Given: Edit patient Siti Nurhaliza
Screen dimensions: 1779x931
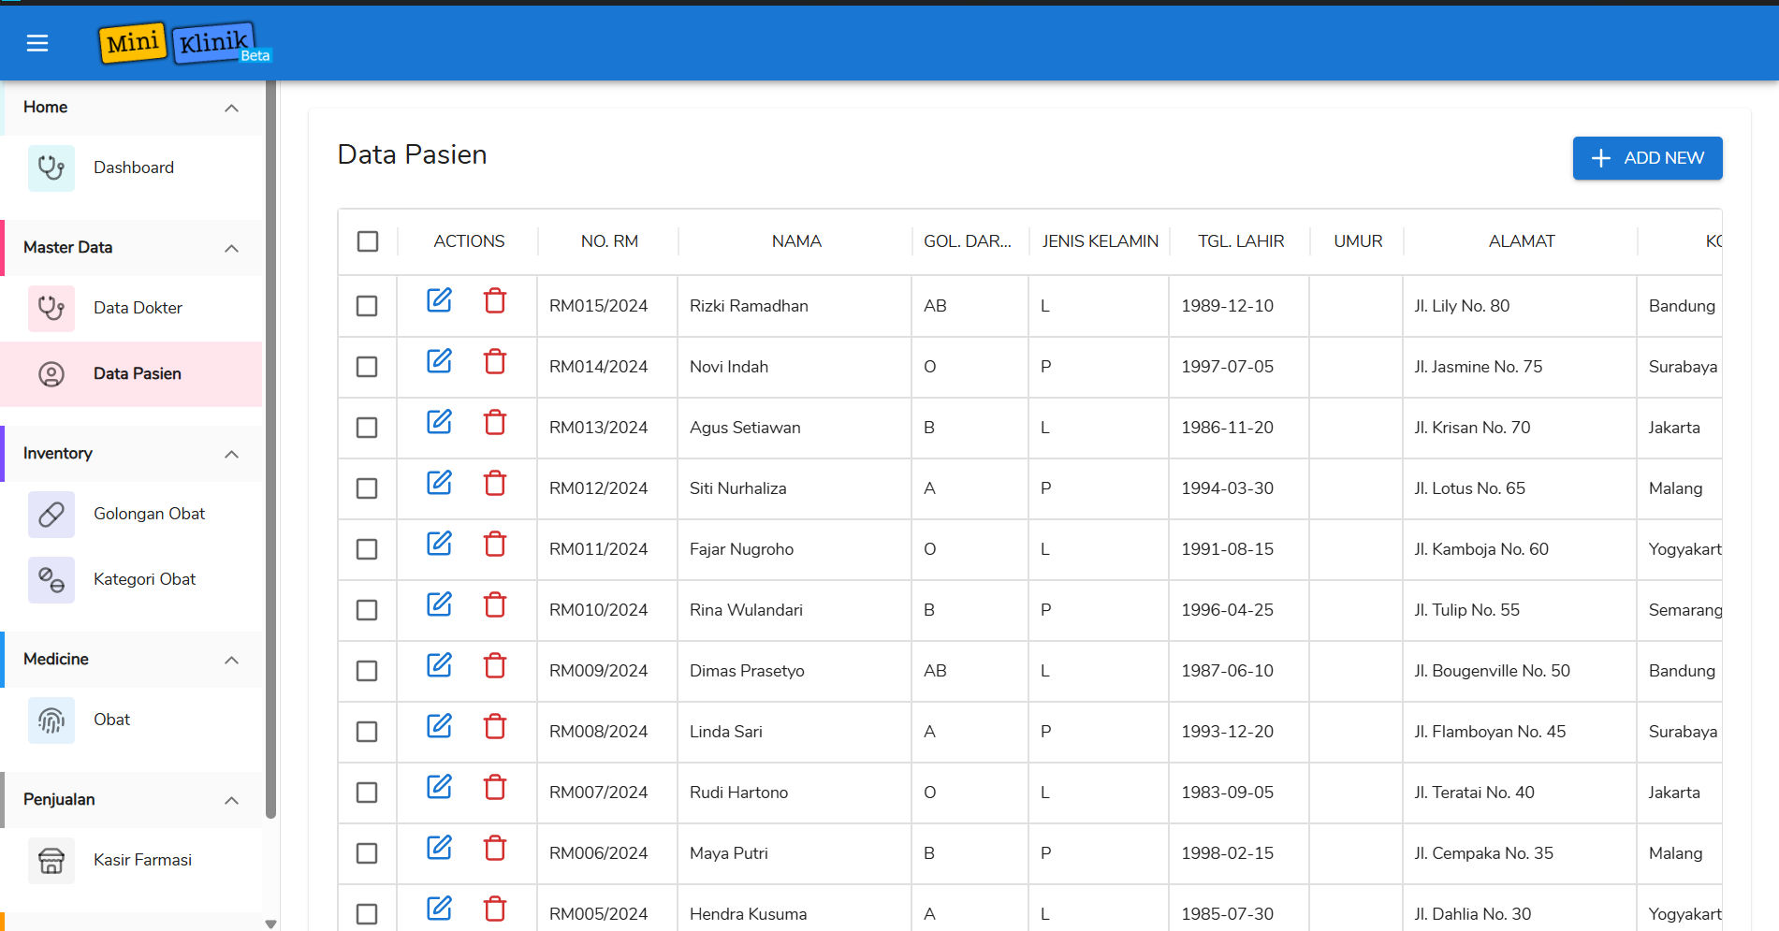Looking at the screenshot, I should (439, 483).
